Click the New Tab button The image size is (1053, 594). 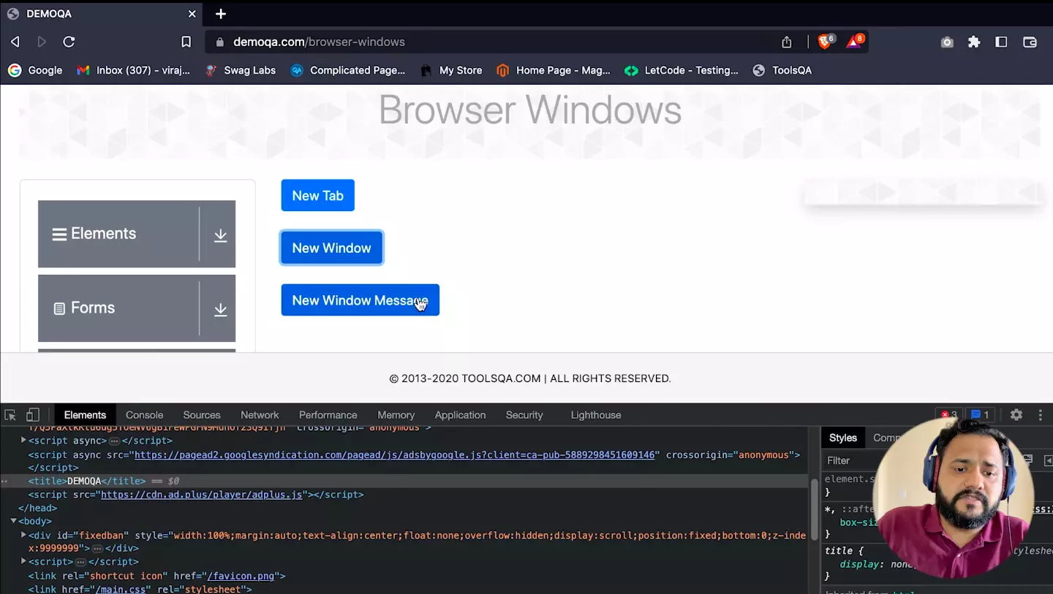(x=317, y=195)
